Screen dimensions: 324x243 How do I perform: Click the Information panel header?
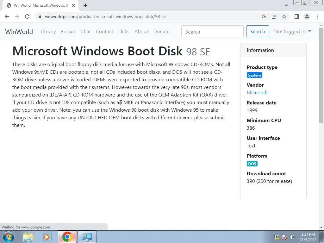(x=273, y=50)
